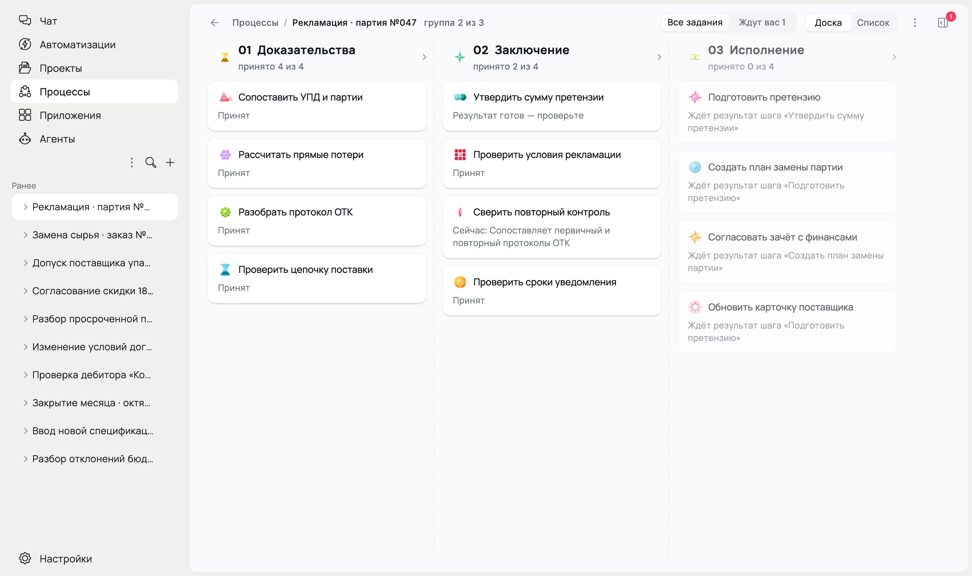This screenshot has width=972, height=576.
Task: Click the green star icon of Заключение
Action: click(460, 57)
